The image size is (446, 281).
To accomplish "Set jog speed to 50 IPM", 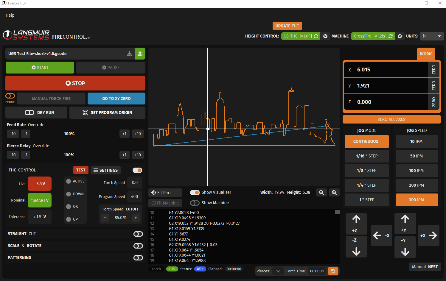I will [417, 156].
